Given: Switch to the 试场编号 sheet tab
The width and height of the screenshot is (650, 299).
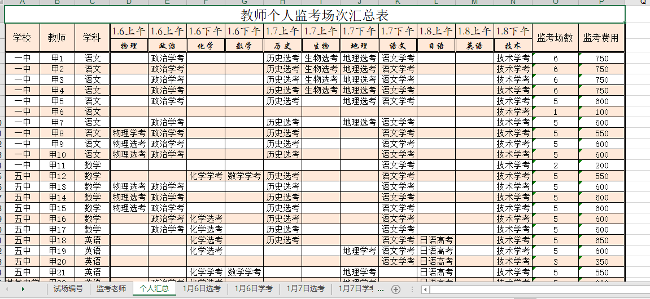Looking at the screenshot, I should click(x=68, y=289).
